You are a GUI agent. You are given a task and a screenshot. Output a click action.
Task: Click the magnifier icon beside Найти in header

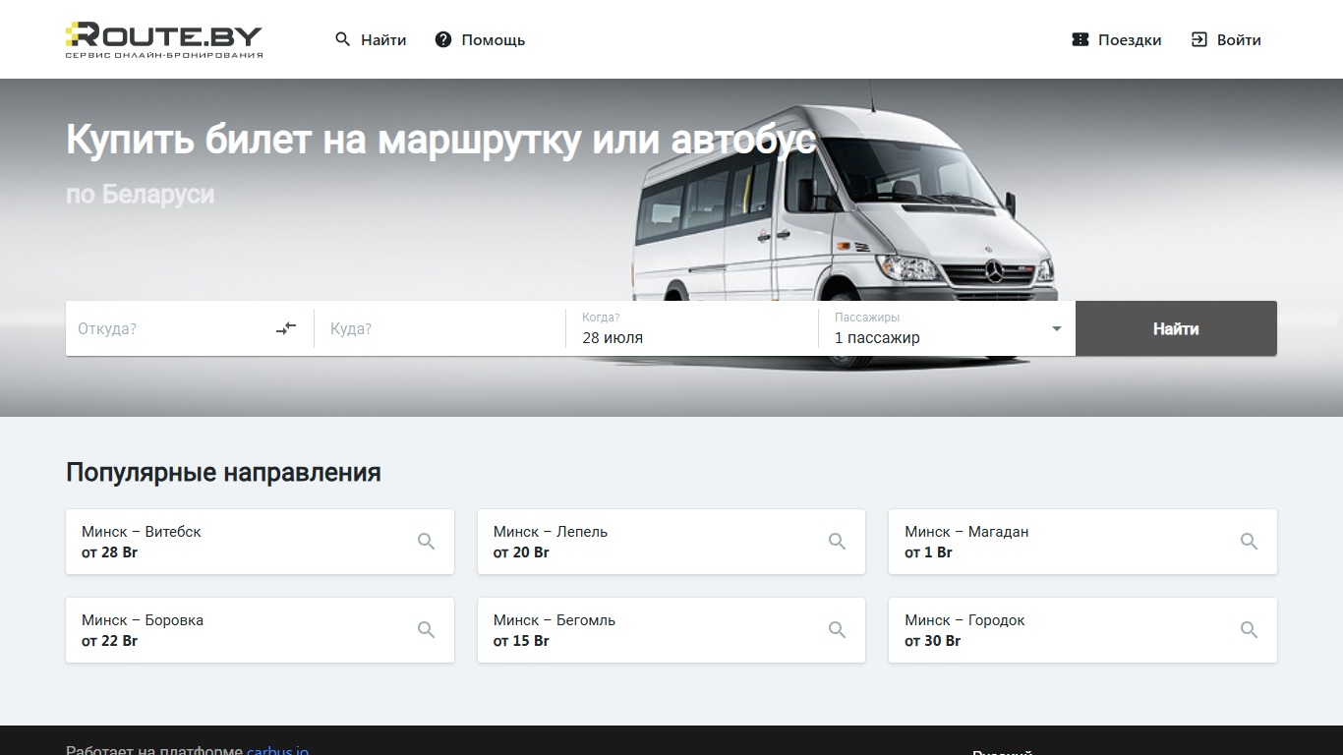[x=342, y=39]
